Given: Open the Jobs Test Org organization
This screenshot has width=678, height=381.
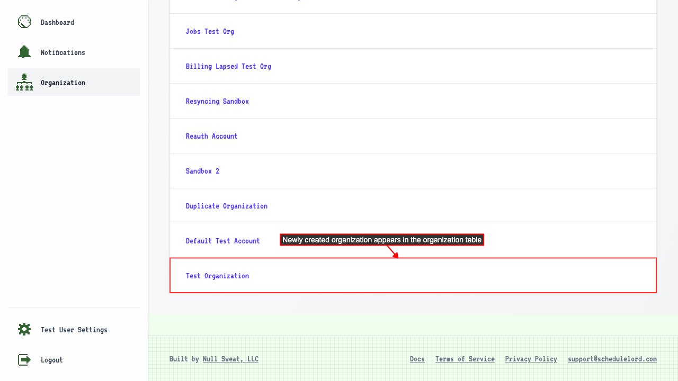Looking at the screenshot, I should pyautogui.click(x=210, y=31).
